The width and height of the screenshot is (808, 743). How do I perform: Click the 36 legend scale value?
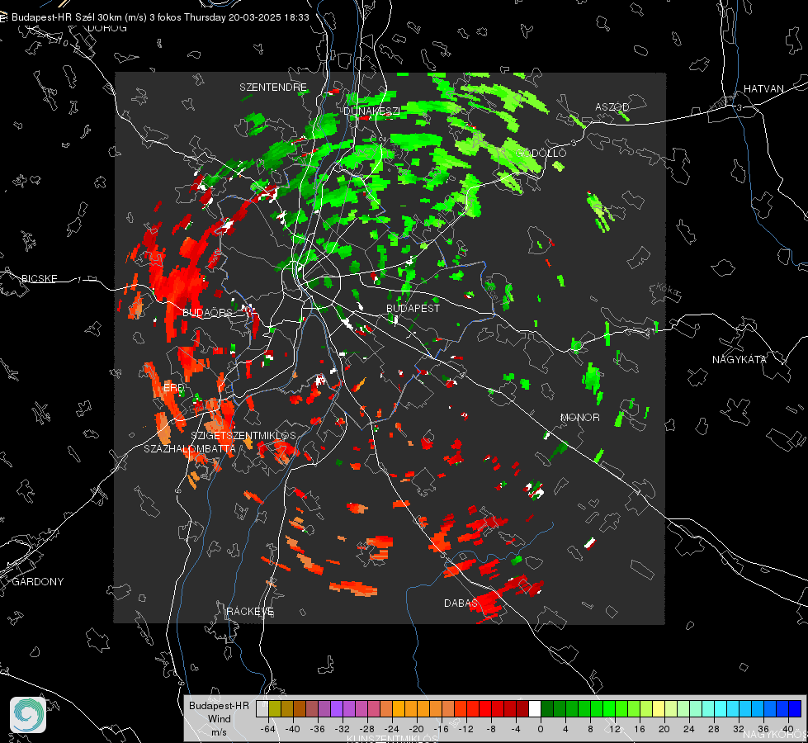pyautogui.click(x=763, y=729)
